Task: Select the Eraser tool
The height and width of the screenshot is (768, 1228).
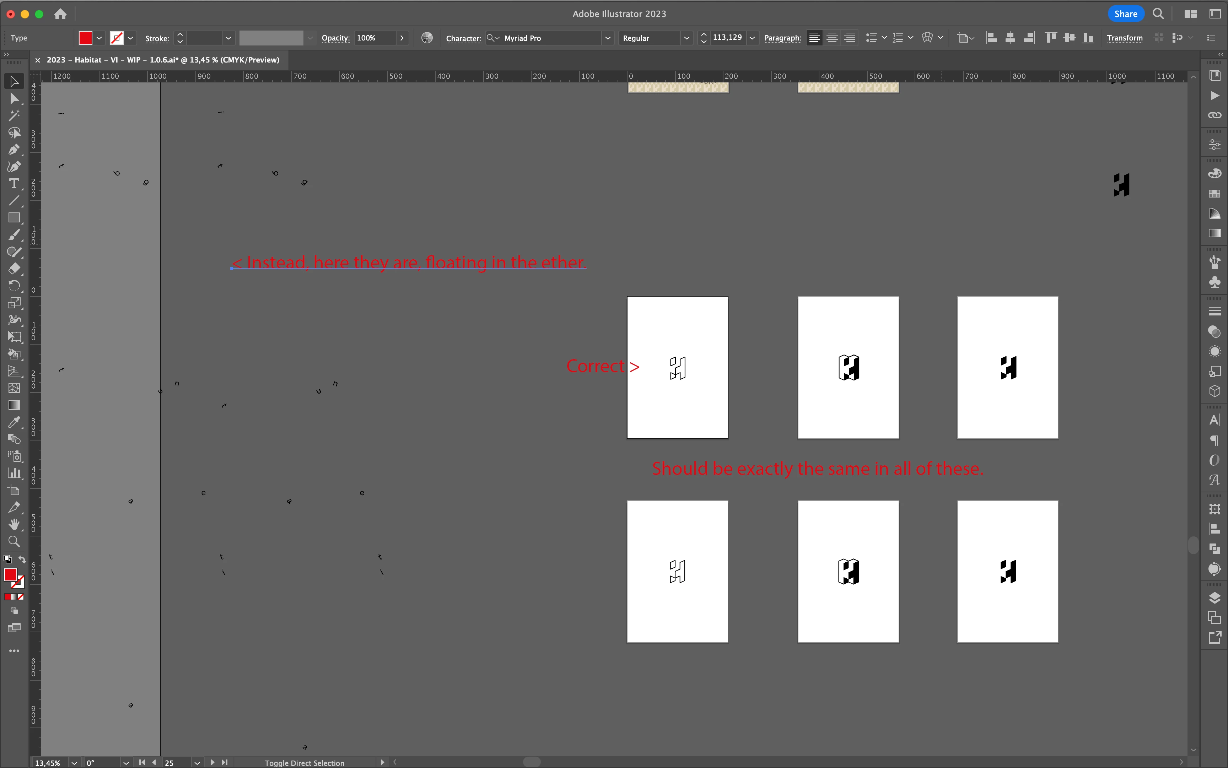Action: click(14, 269)
